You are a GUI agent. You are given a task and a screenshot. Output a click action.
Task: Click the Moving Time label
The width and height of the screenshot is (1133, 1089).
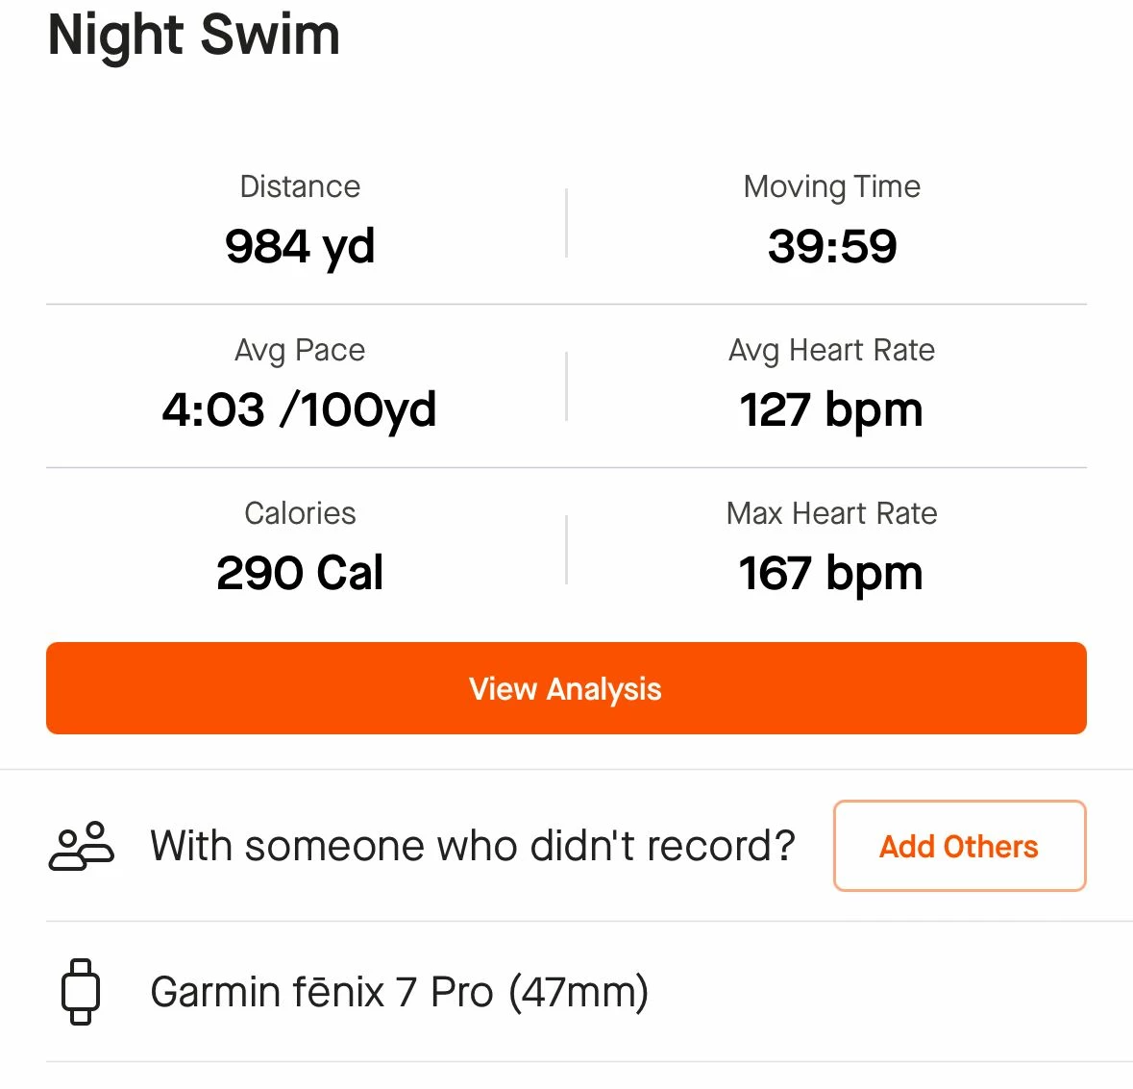click(x=831, y=187)
